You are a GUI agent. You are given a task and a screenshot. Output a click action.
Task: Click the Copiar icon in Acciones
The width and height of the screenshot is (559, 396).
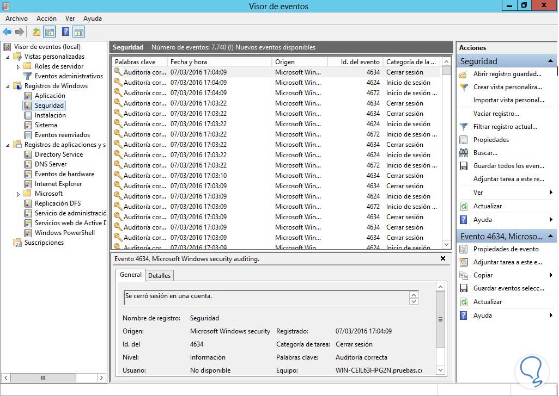click(464, 275)
